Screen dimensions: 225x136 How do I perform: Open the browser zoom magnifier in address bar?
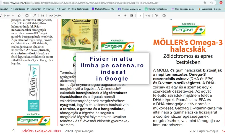point(205,3)
